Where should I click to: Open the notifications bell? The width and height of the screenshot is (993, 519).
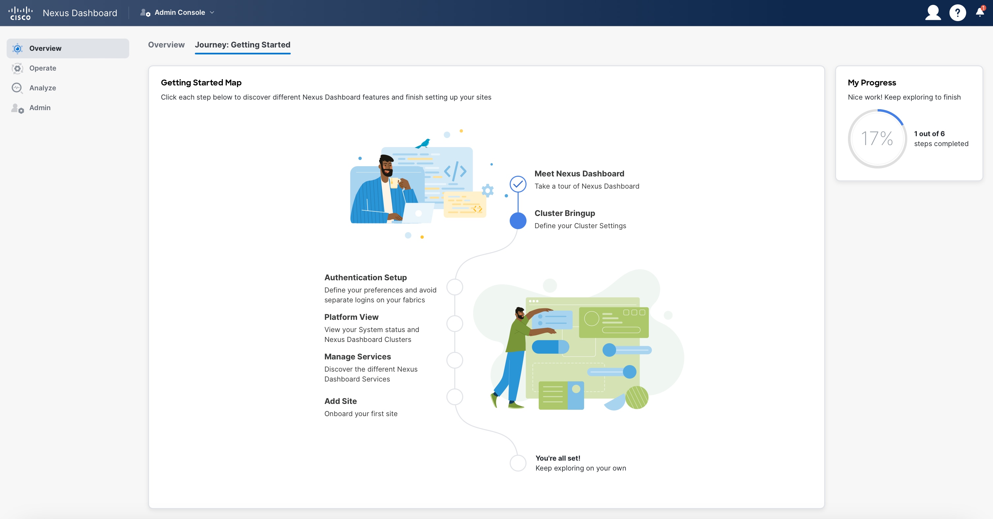(x=980, y=12)
